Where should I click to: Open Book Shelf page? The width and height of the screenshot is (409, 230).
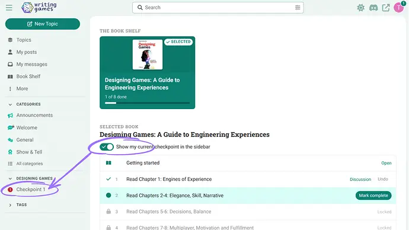pyautogui.click(x=28, y=76)
